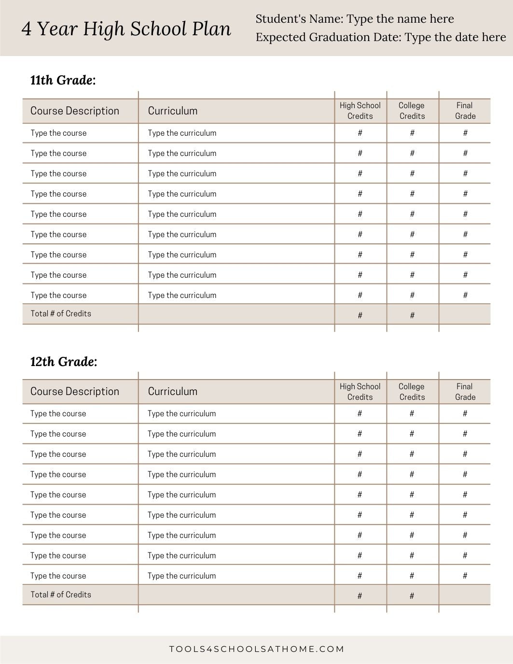
Task: Click the first curriculum field under 12th Grade
Action: (x=181, y=414)
